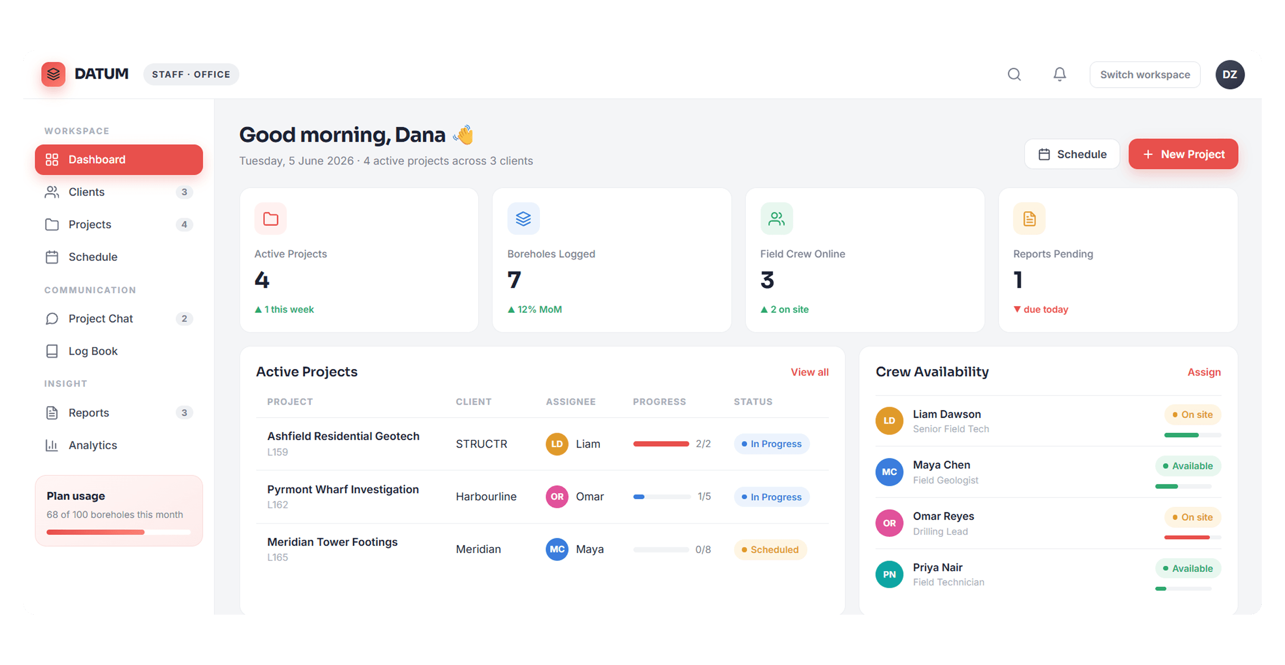Click Pyrmont Wharf project's progress bar

tap(661, 497)
